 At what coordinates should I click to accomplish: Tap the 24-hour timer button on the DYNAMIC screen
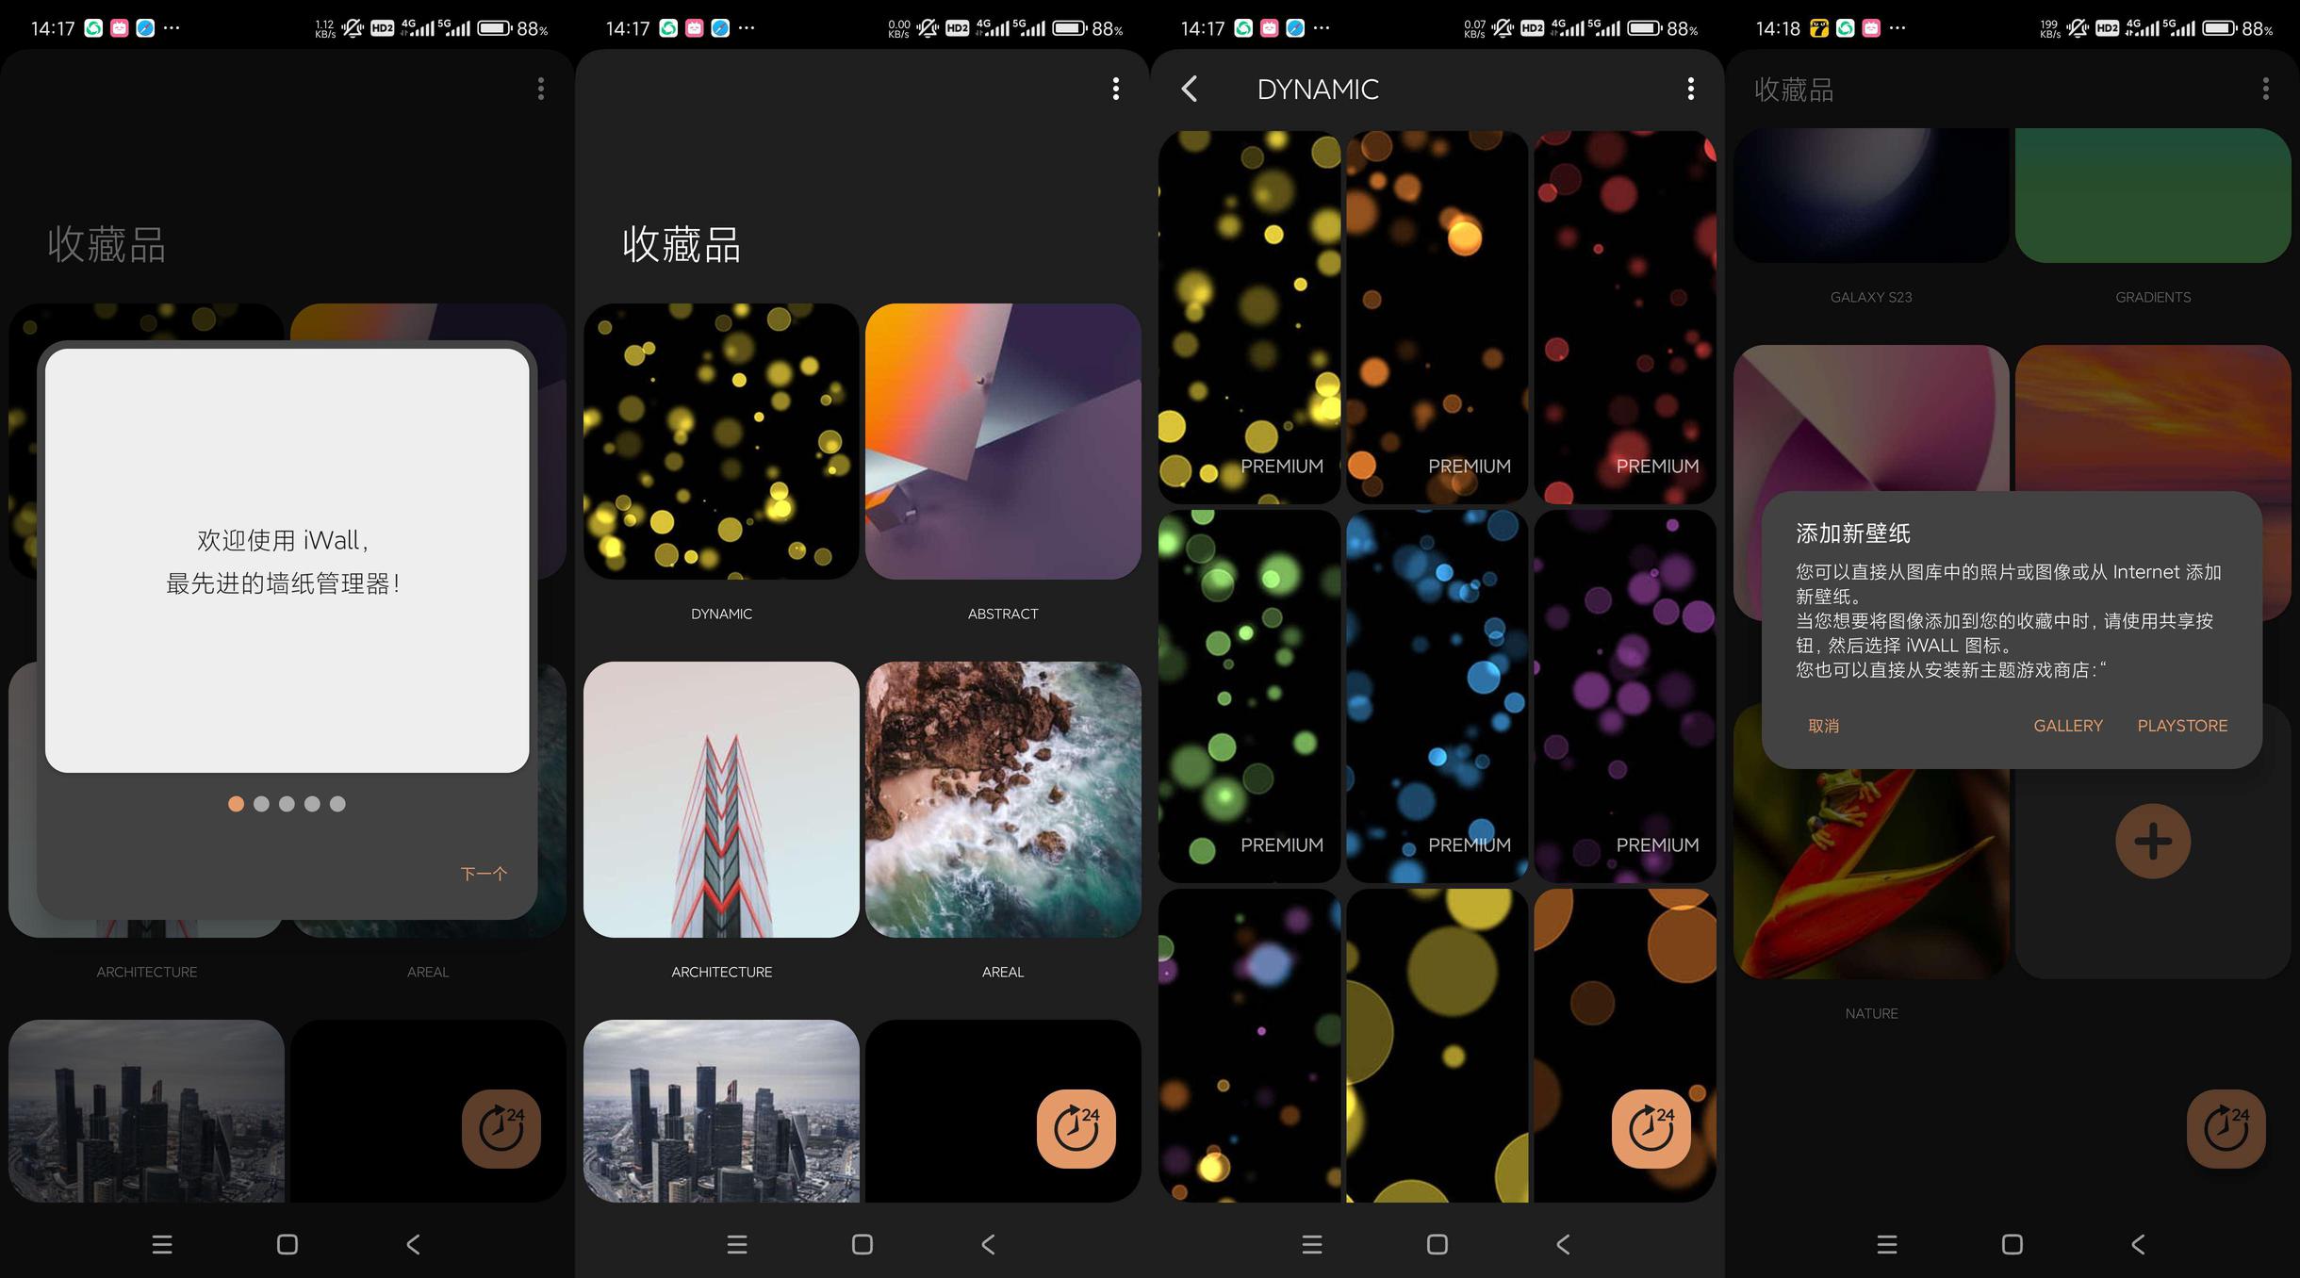click(x=1651, y=1128)
